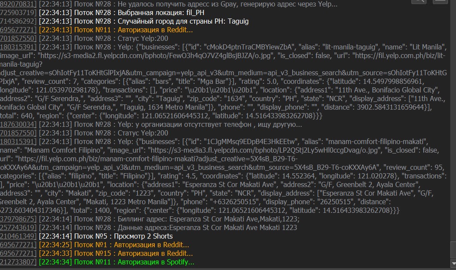This screenshot has width=456, height=270.
Task: Click the ID link ending 212733807
Action: click(18, 262)
